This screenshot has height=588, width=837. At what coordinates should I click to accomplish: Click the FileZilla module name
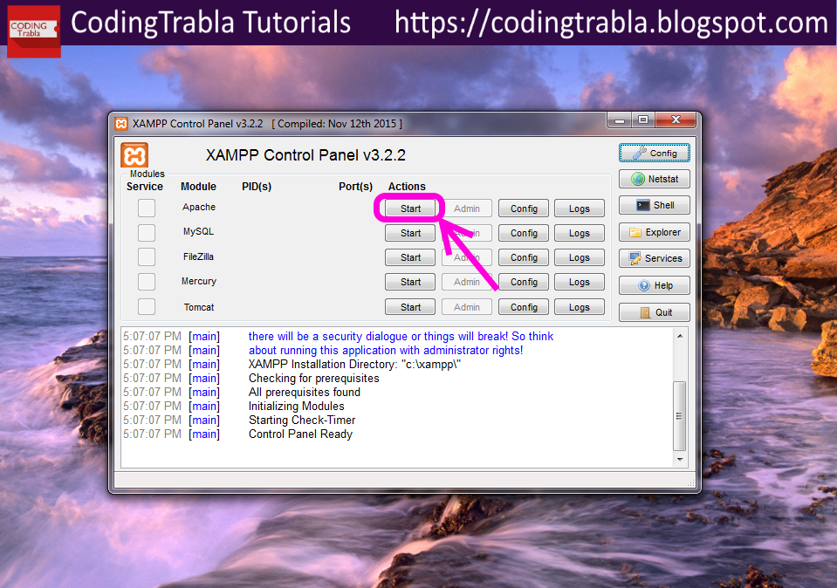199,256
